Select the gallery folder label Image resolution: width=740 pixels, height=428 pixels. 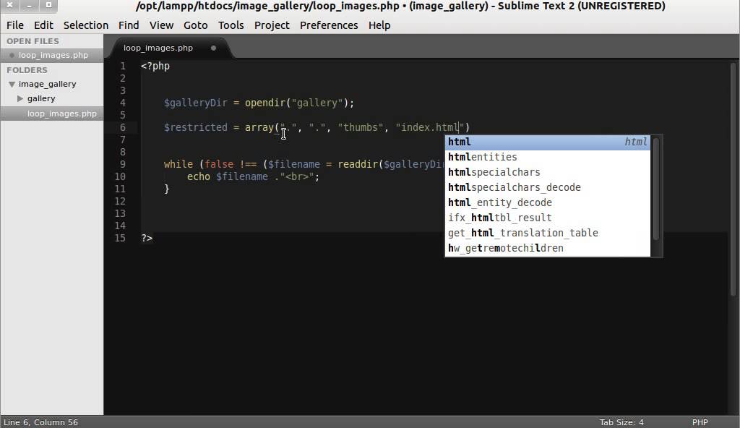pos(41,98)
